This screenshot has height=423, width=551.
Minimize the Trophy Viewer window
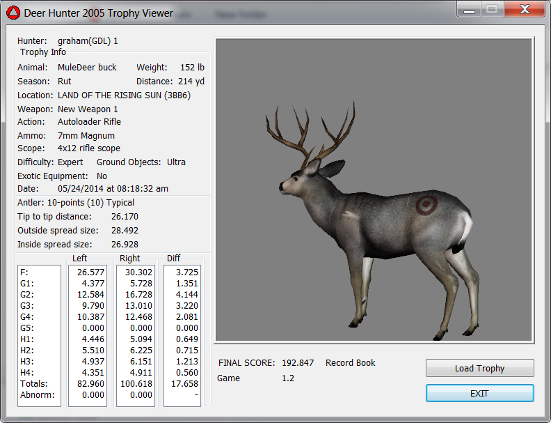click(x=470, y=10)
